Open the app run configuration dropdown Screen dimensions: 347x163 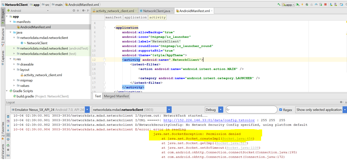[x=288, y=5]
